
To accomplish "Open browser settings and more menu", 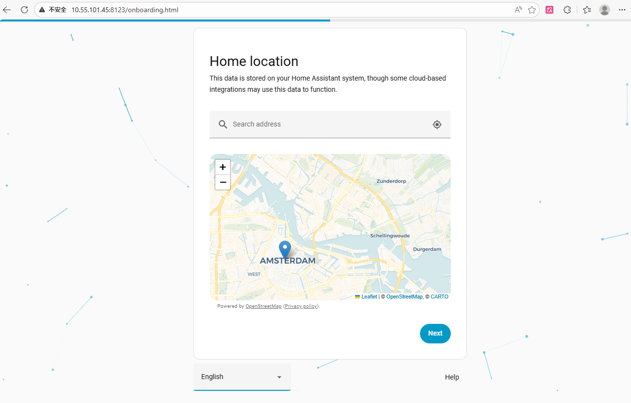I will coord(622,10).
